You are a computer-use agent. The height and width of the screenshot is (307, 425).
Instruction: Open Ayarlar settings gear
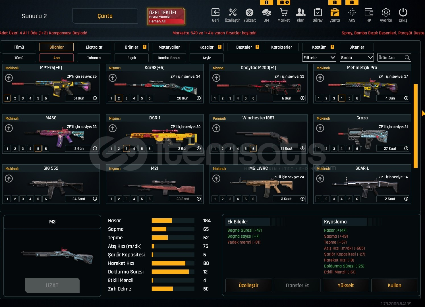(386, 13)
